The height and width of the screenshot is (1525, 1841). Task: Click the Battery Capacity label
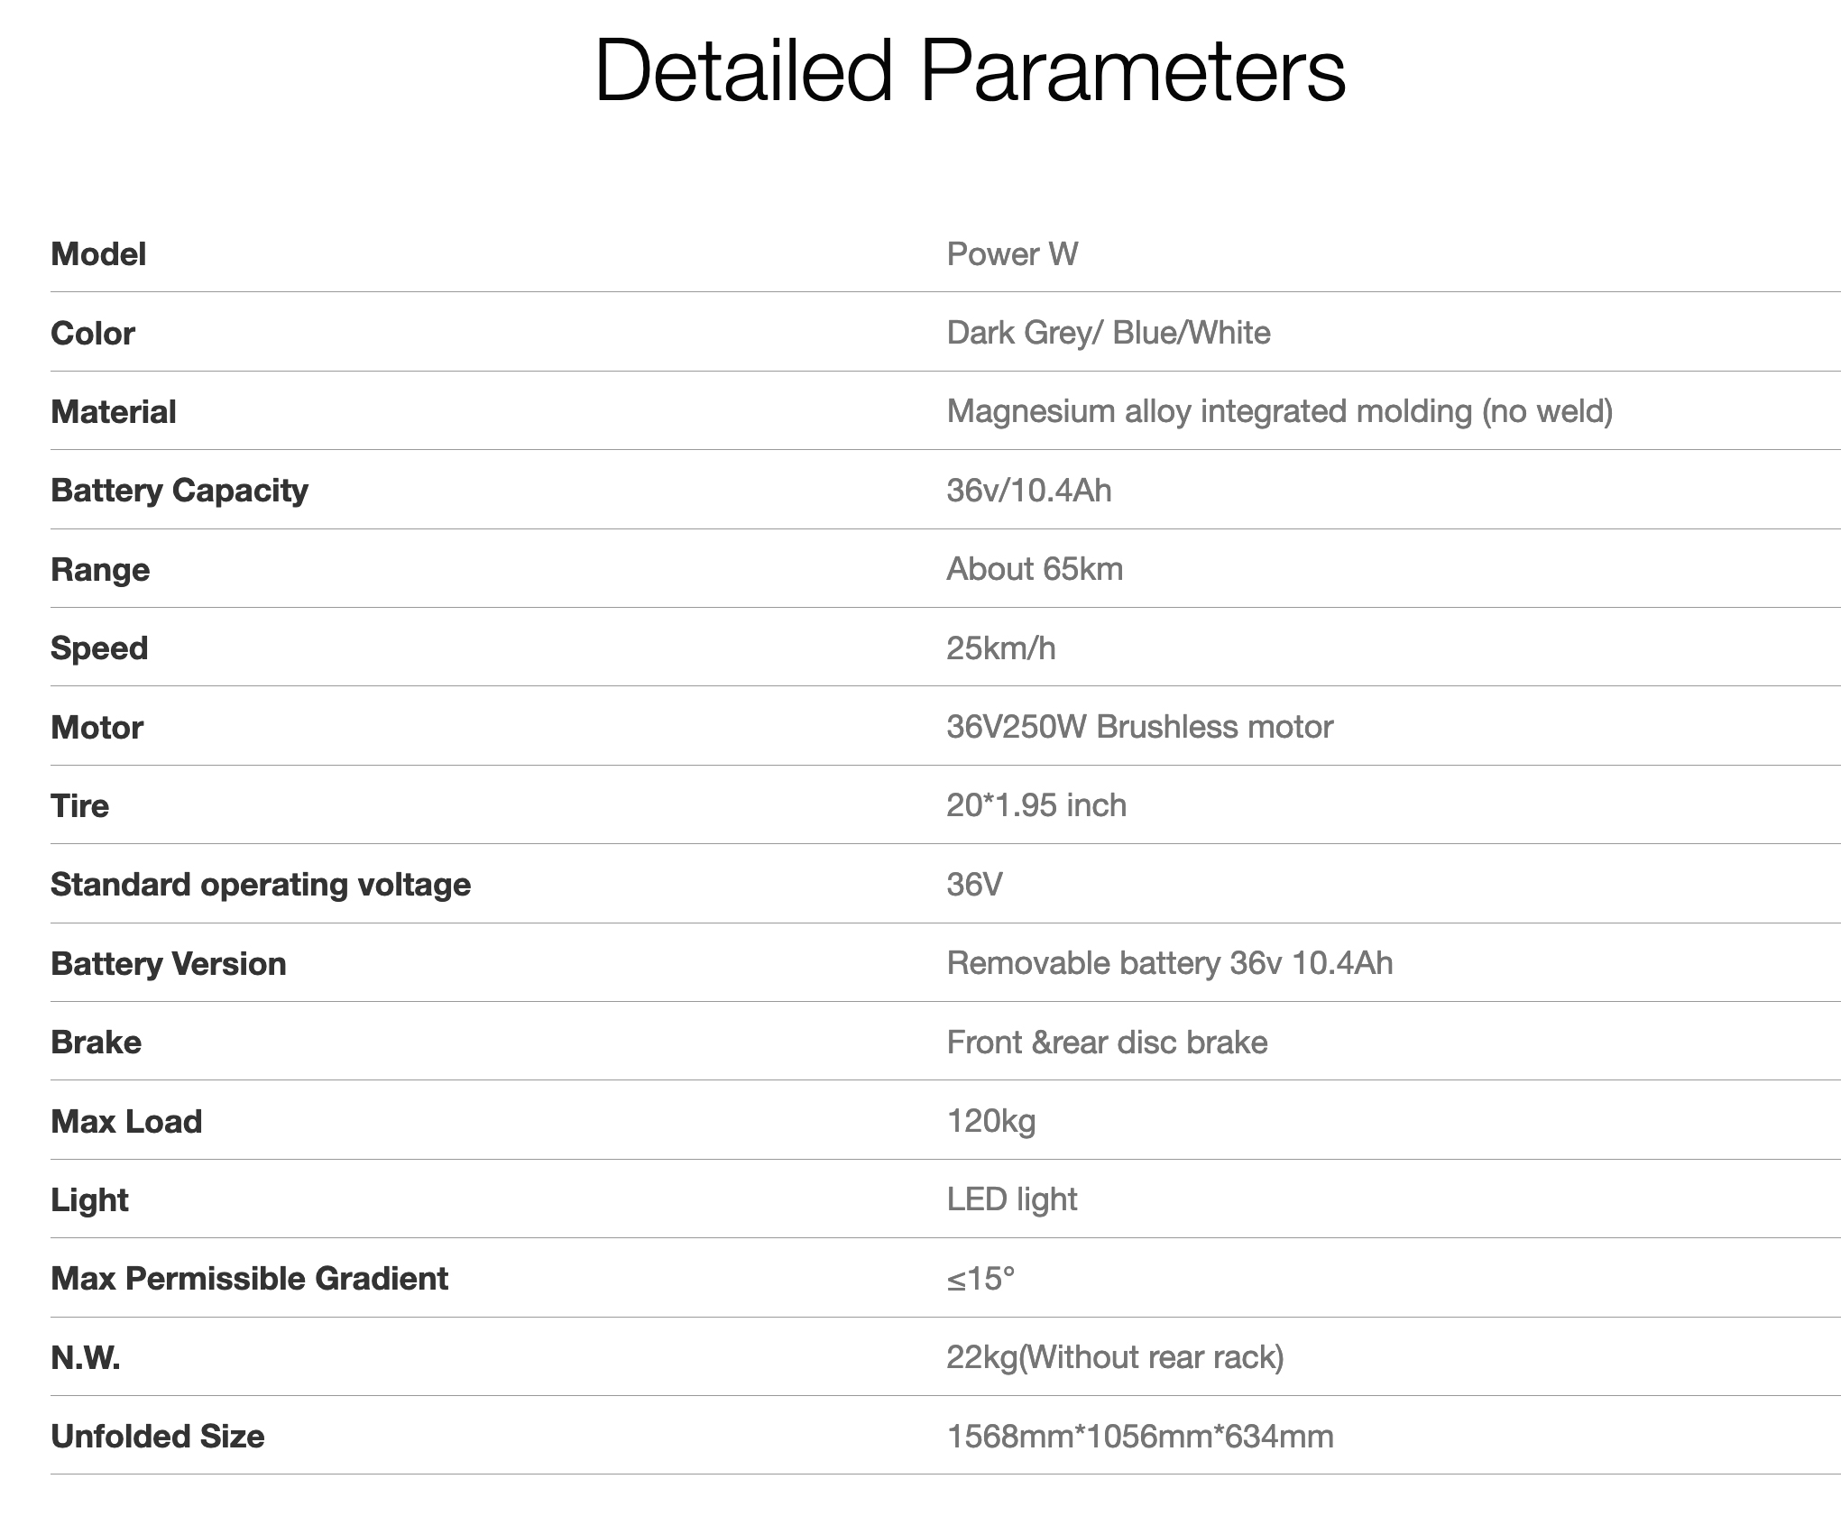(x=179, y=491)
